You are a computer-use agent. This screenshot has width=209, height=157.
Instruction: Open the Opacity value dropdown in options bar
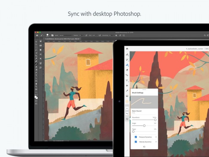pos(81,35)
